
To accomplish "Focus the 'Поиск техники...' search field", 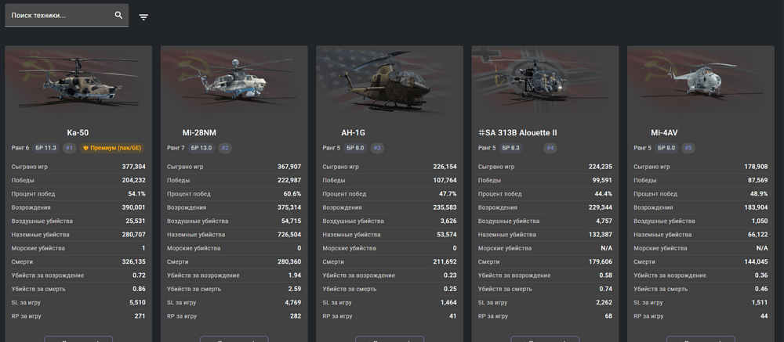I will (67, 16).
